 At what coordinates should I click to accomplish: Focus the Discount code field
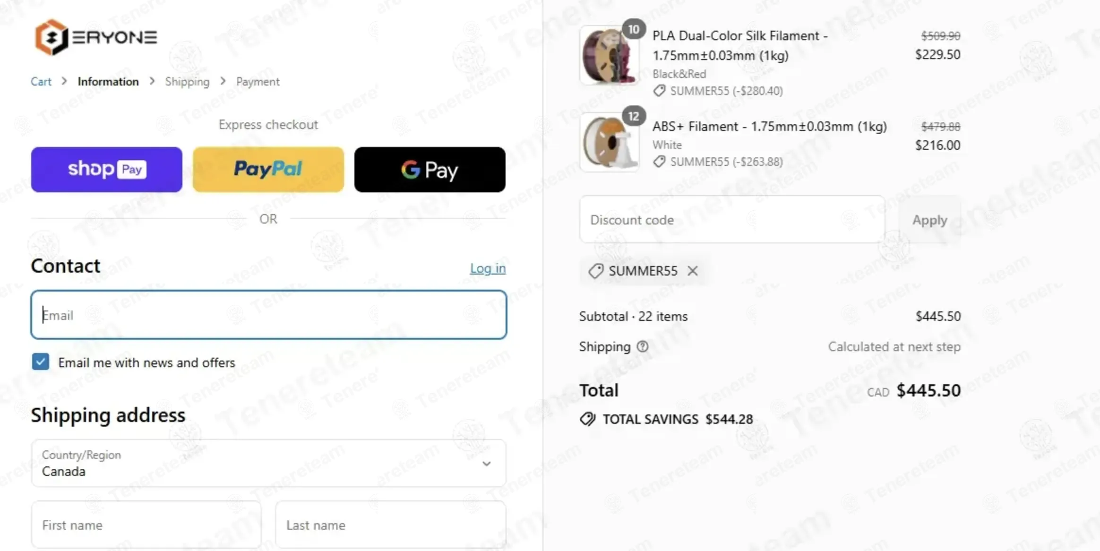coord(732,220)
